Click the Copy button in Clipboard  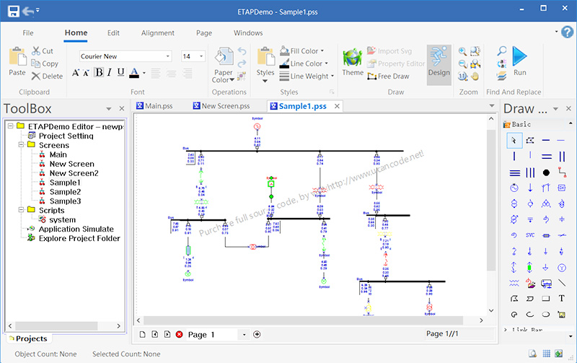pyautogui.click(x=45, y=64)
